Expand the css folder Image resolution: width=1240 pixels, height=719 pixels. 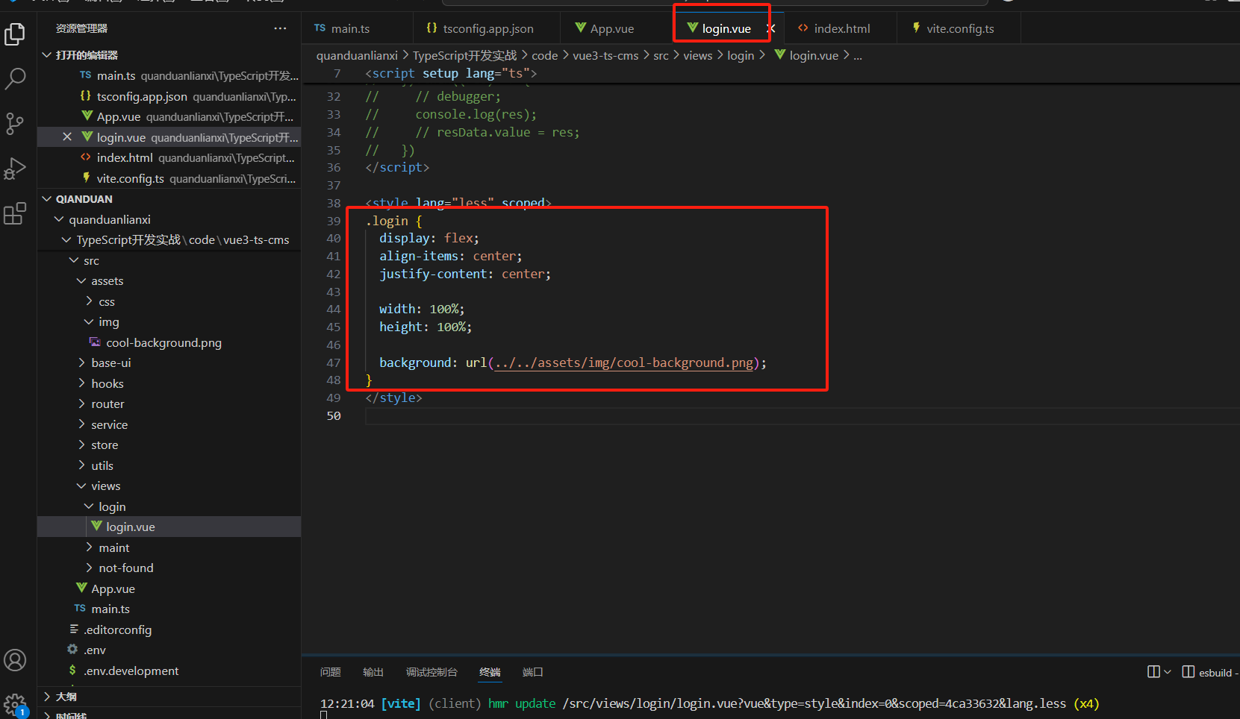point(89,301)
